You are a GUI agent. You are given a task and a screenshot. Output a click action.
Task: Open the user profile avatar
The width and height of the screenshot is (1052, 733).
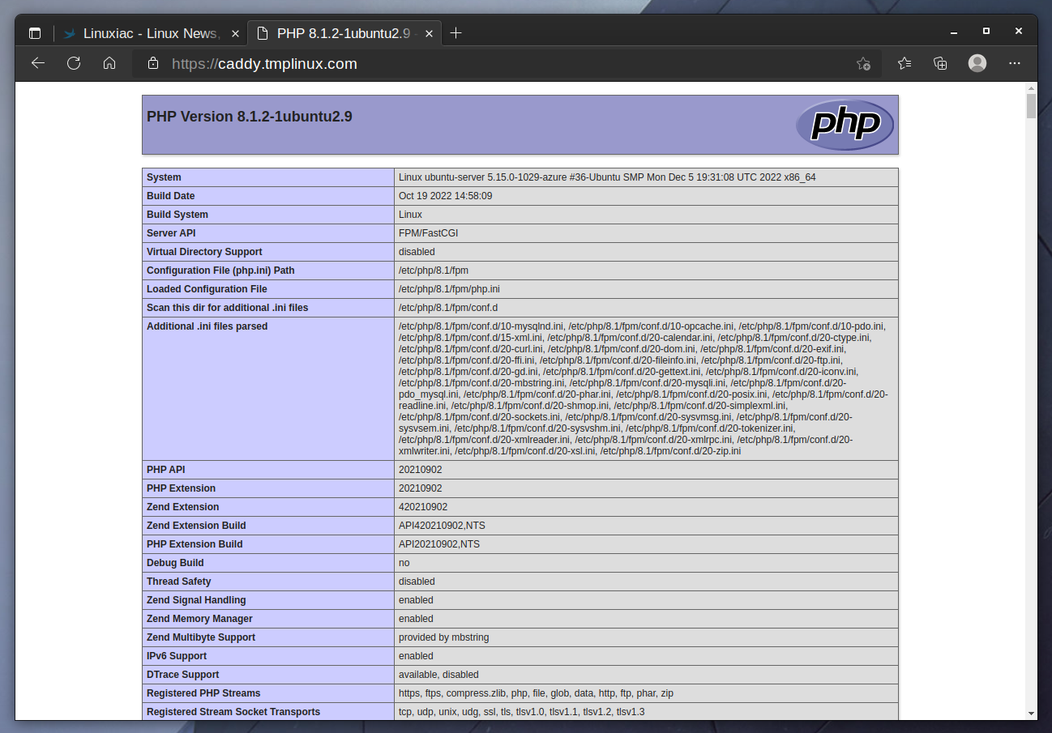[977, 63]
